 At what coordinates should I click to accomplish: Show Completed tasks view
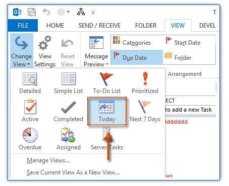point(68,111)
